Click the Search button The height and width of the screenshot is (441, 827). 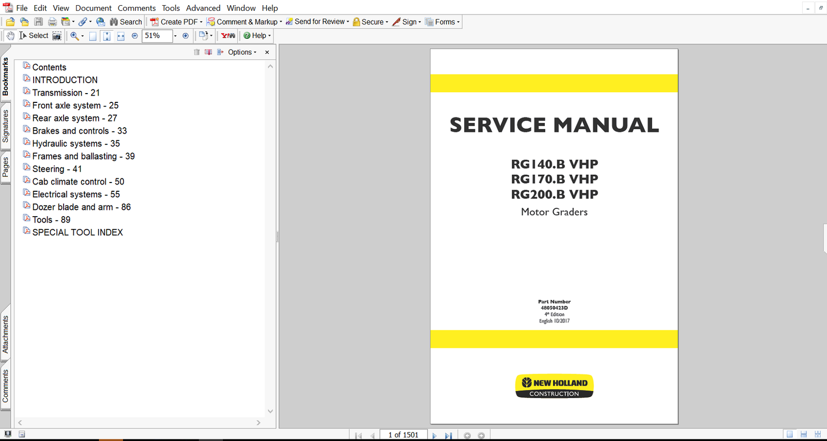tap(126, 22)
